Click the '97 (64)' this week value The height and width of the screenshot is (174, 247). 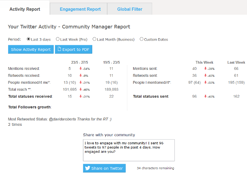point(195,82)
